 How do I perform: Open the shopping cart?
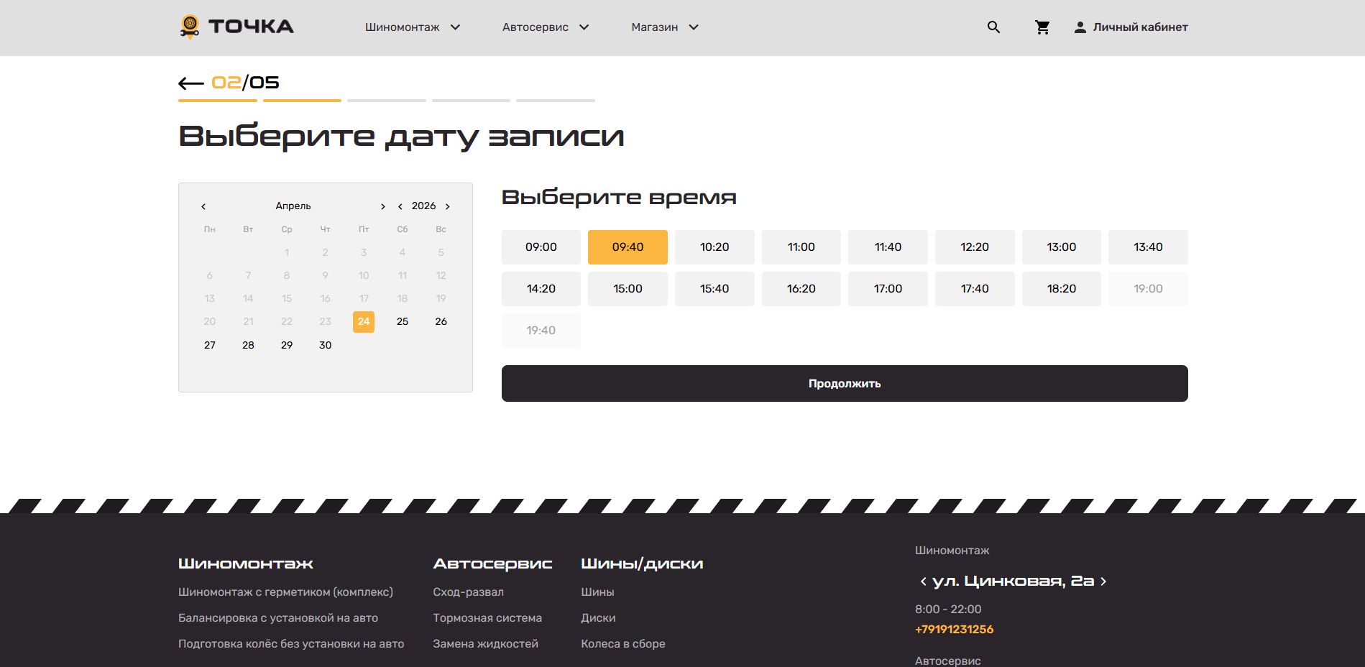pos(1042,27)
